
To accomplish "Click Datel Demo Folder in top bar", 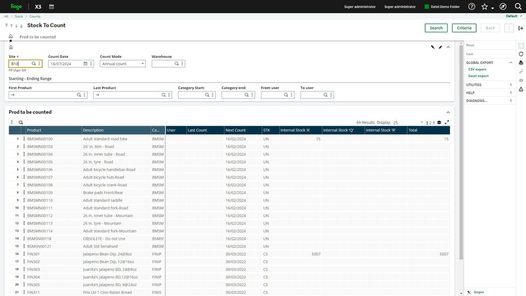I will tap(442, 7).
